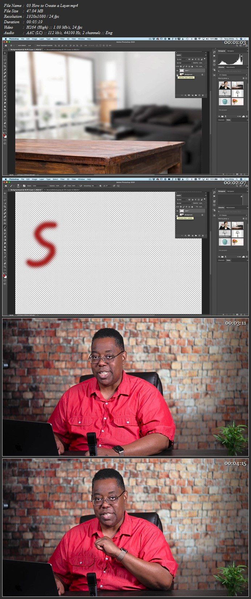
Task: Toggle layer filtering switch in the table screenshot
Action: click(205, 59)
